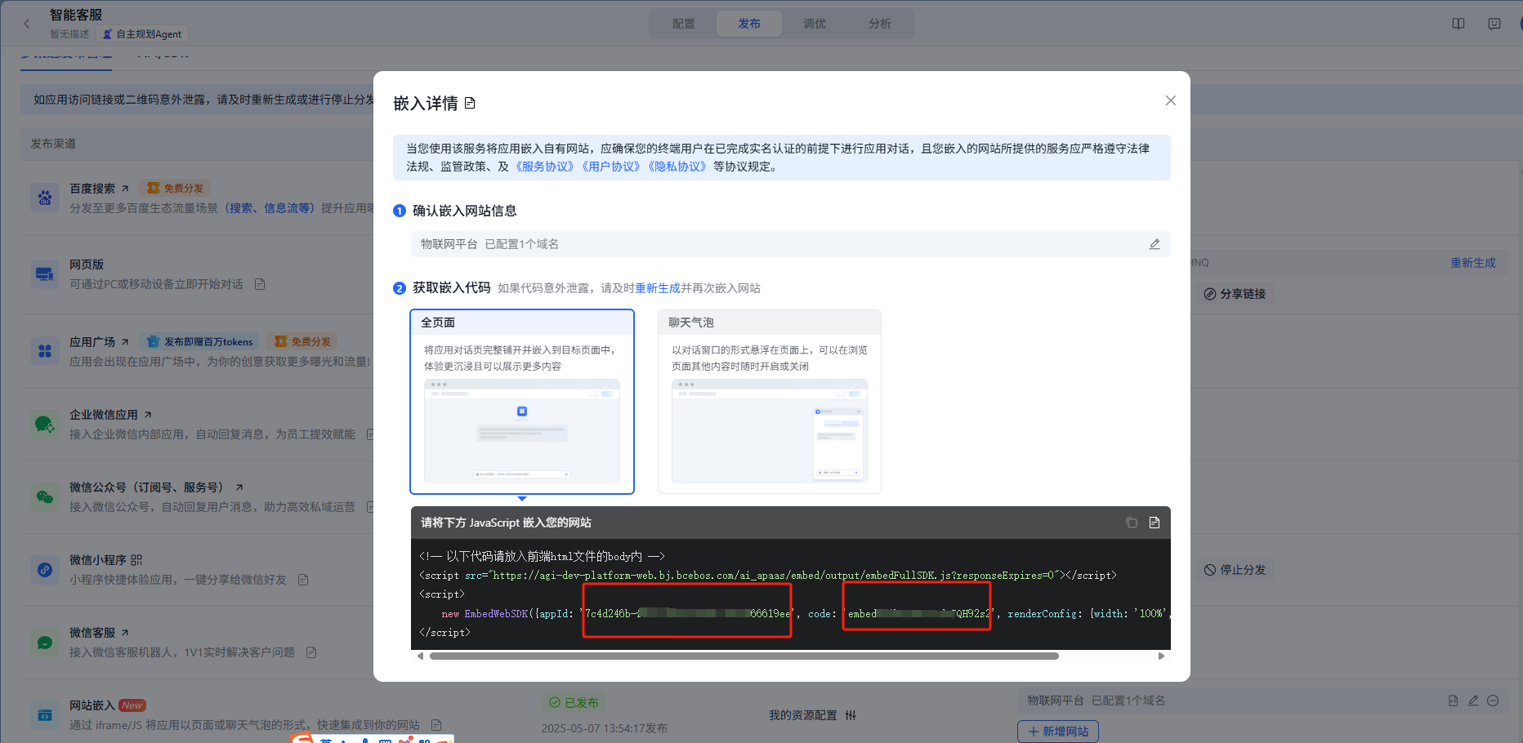Click the 已发布 status badge
The image size is (1523, 743).
574,703
